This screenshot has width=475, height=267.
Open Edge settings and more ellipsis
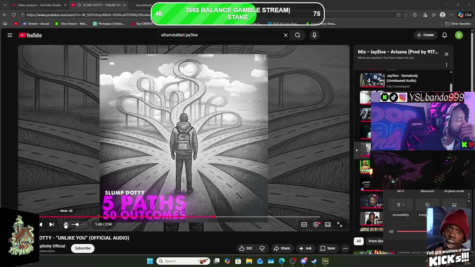click(451, 15)
